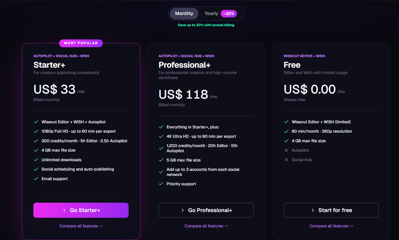Click the Go Professional+ button
Screen dimensions: 399x240
(x=206, y=210)
